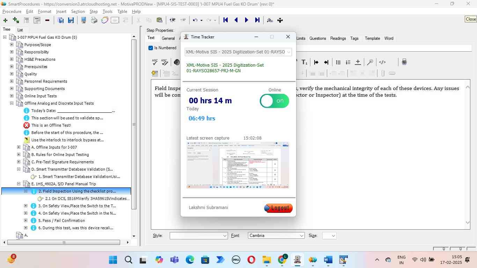Screen dimensions: 477x268
Task: Go to next step blue arrow
Action: point(247,20)
